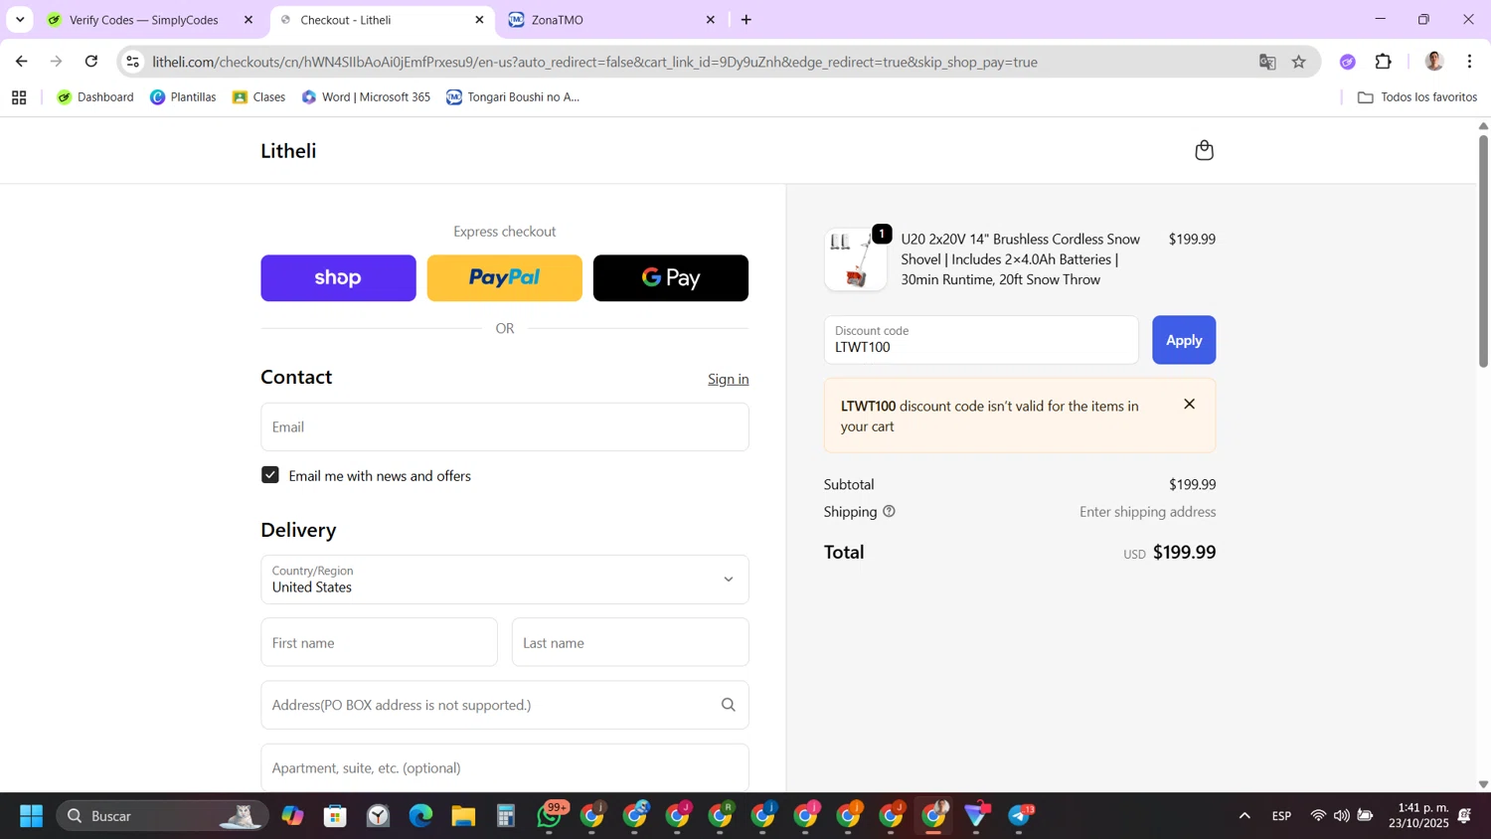Open the tab search dropdown arrow
The height and width of the screenshot is (839, 1491).
pos(20,20)
